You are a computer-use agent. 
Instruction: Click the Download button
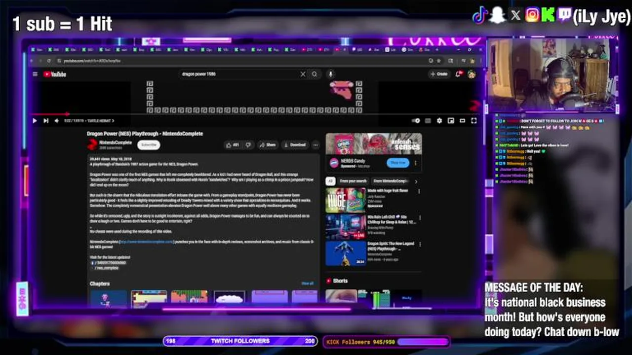295,145
